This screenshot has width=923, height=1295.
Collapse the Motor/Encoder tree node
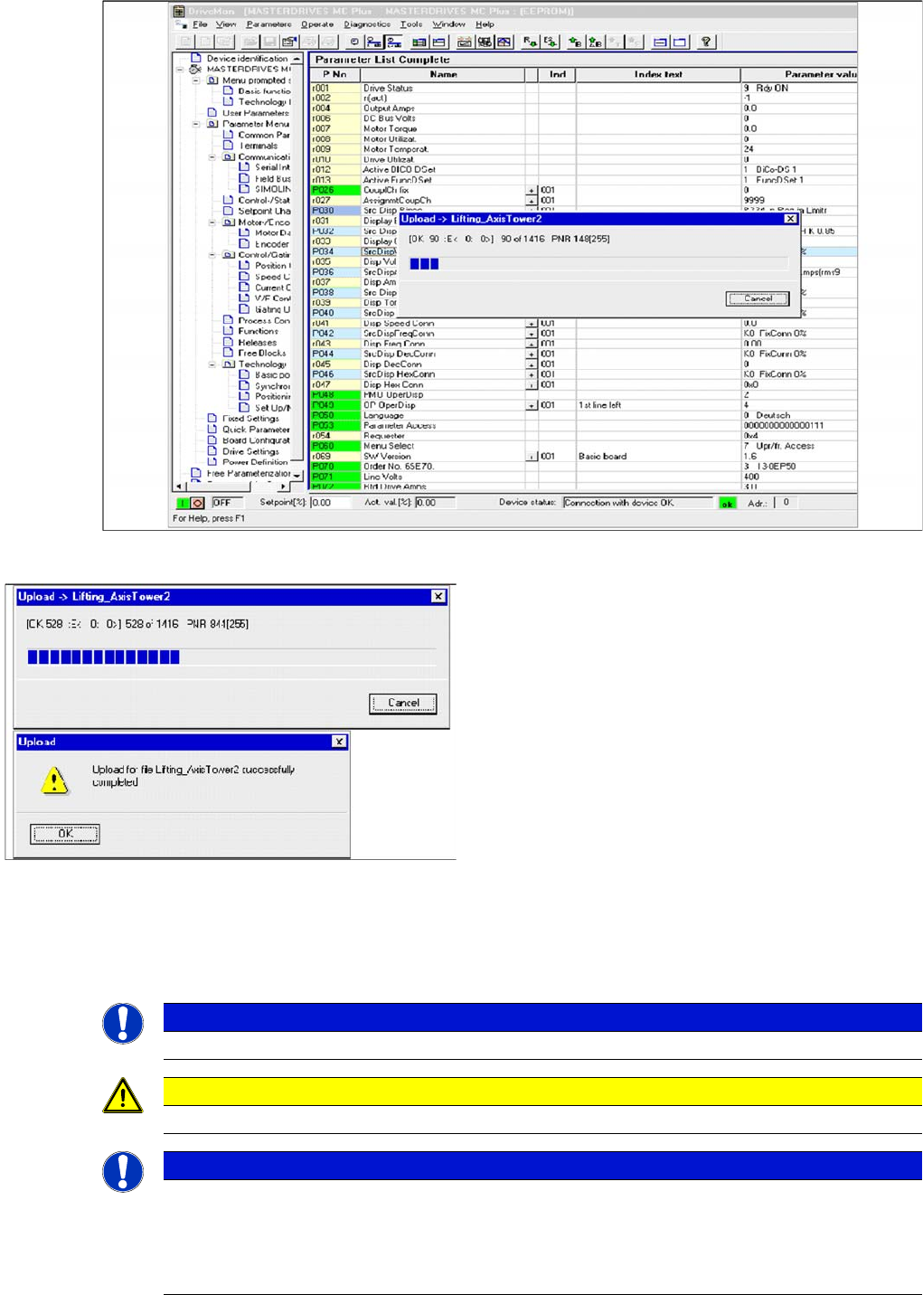point(212,222)
